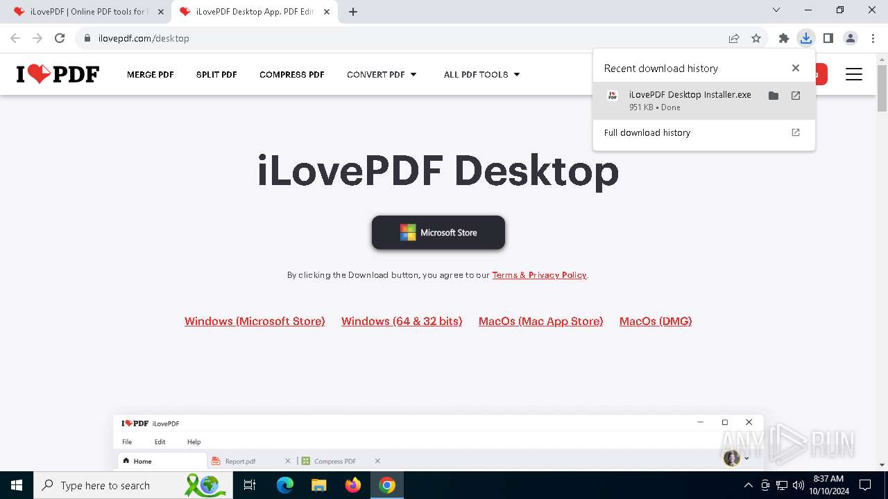This screenshot has width=888, height=499.
Task: Bookmark this page with star icon
Action: [x=756, y=38]
